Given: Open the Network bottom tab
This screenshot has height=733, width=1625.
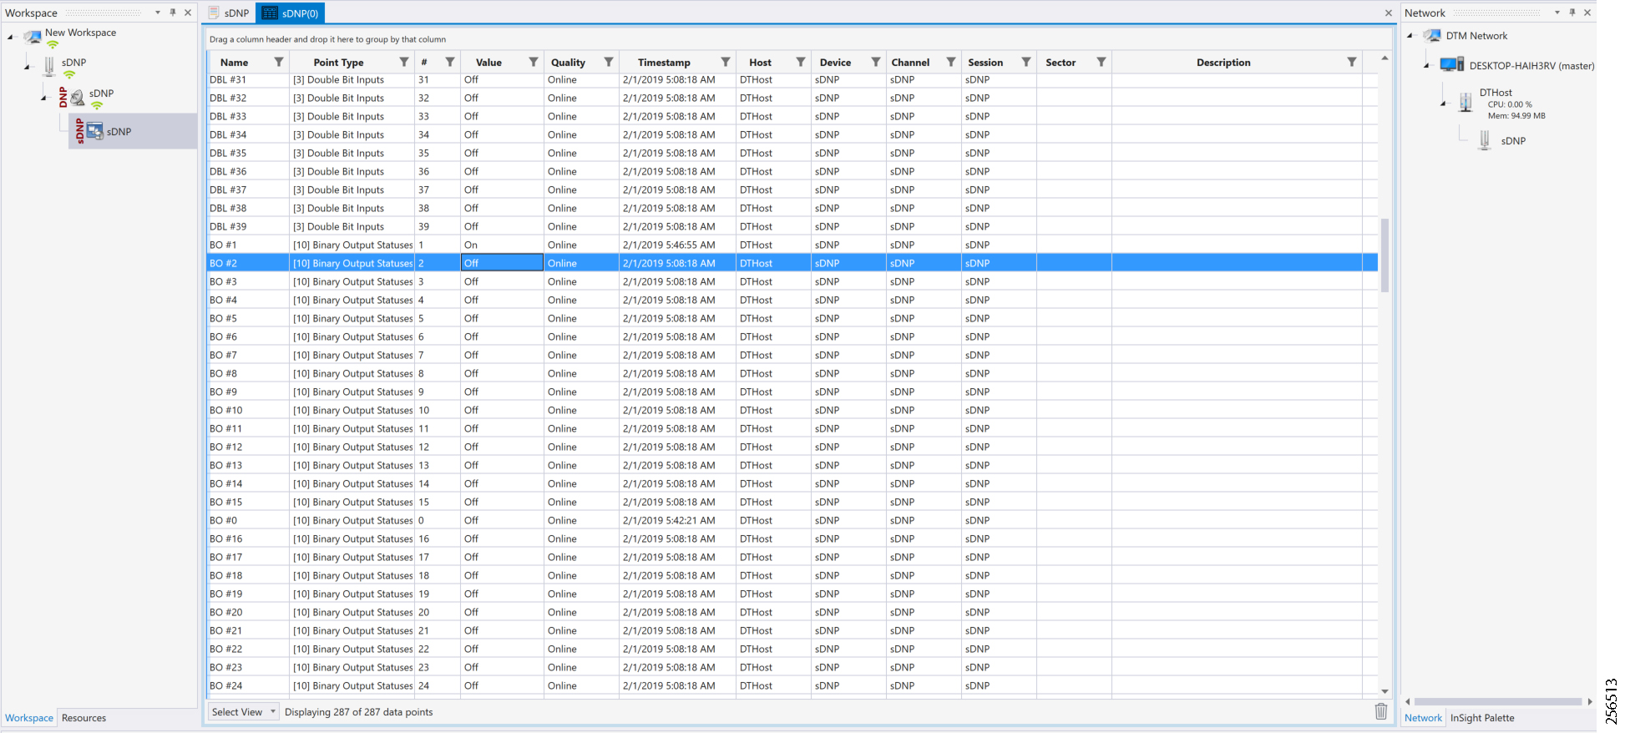Looking at the screenshot, I should [1423, 718].
